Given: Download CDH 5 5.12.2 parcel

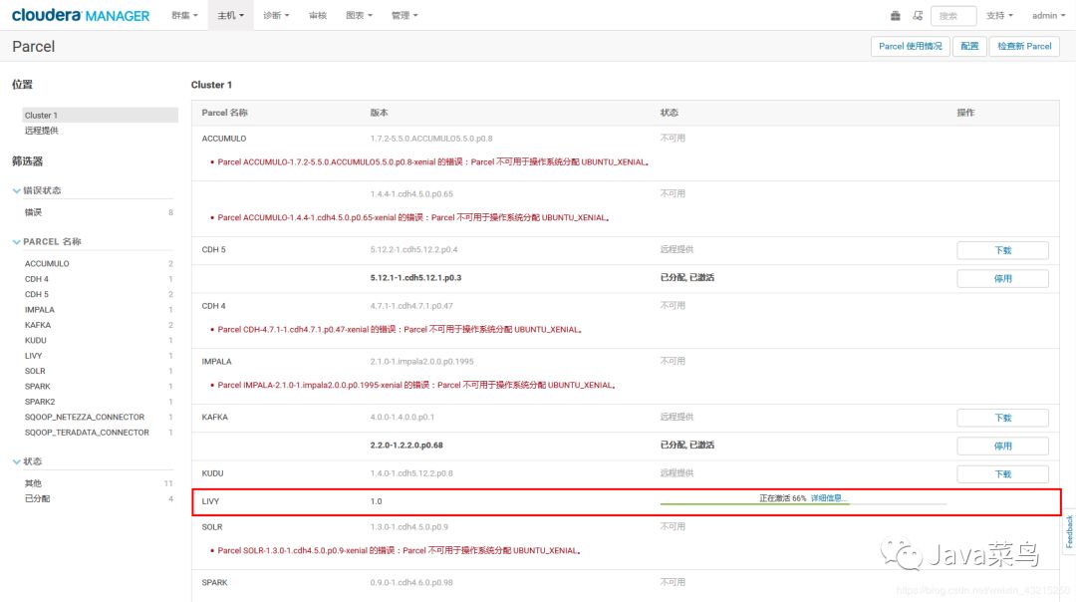Looking at the screenshot, I should (1002, 250).
